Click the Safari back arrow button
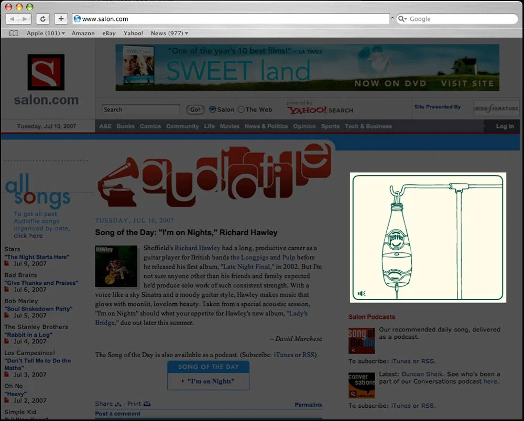The width and height of the screenshot is (524, 421). pyautogui.click(x=12, y=19)
